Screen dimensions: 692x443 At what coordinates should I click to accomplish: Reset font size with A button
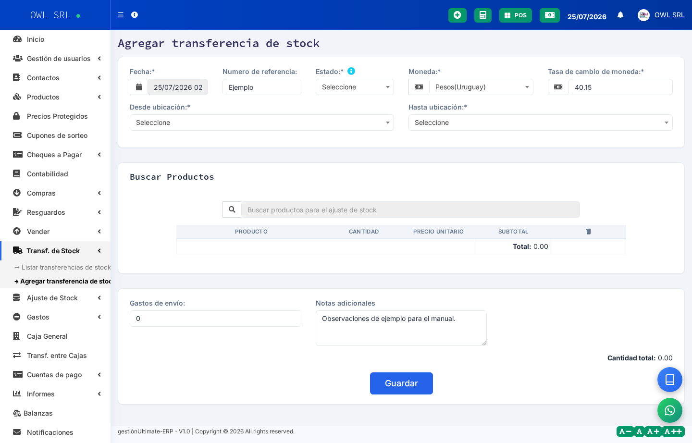[x=639, y=431]
